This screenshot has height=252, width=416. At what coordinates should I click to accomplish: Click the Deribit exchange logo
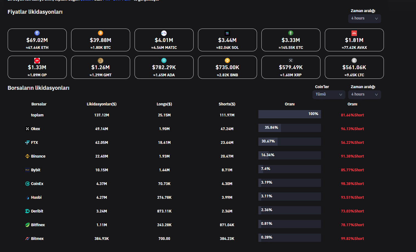pyautogui.click(x=27, y=211)
